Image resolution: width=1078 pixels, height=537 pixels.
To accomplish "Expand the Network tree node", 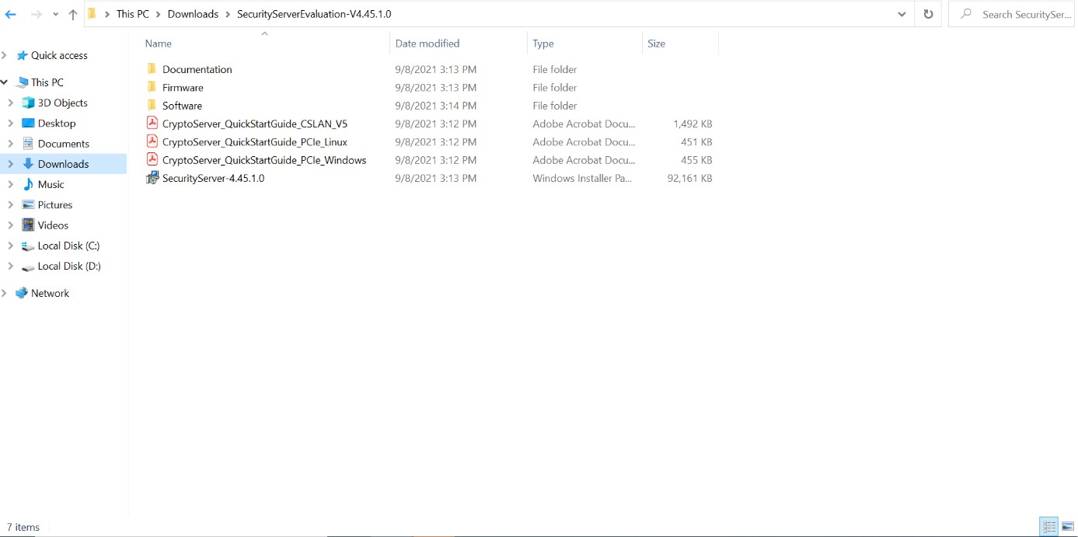I will point(5,293).
